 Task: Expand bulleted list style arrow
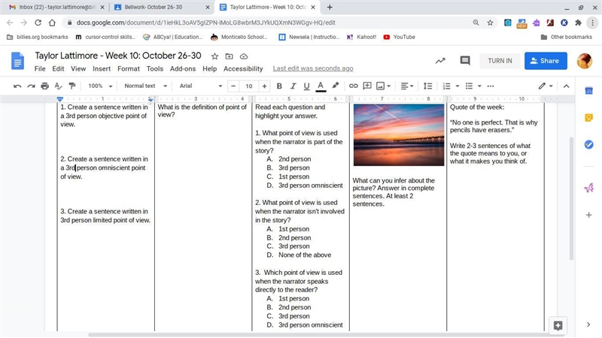click(479, 86)
